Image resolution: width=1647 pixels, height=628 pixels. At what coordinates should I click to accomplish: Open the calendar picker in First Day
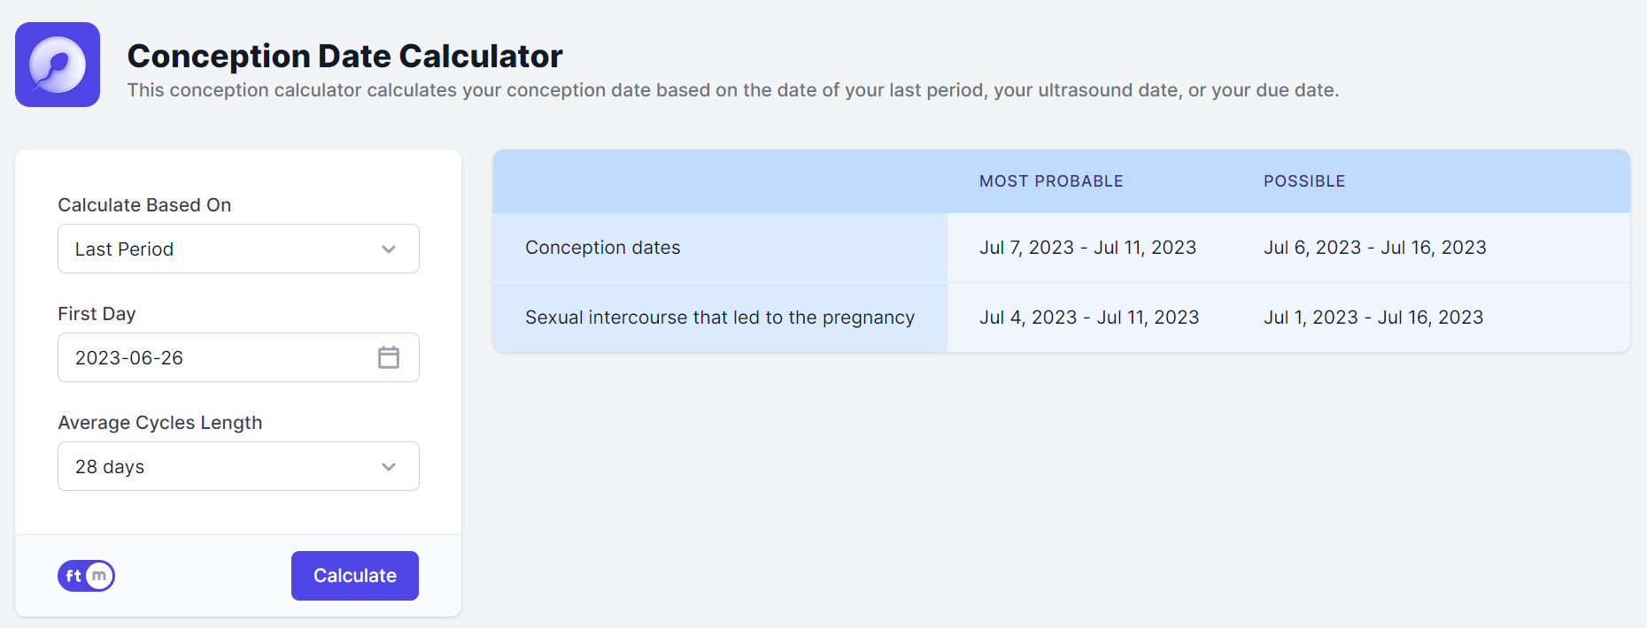[x=389, y=357]
